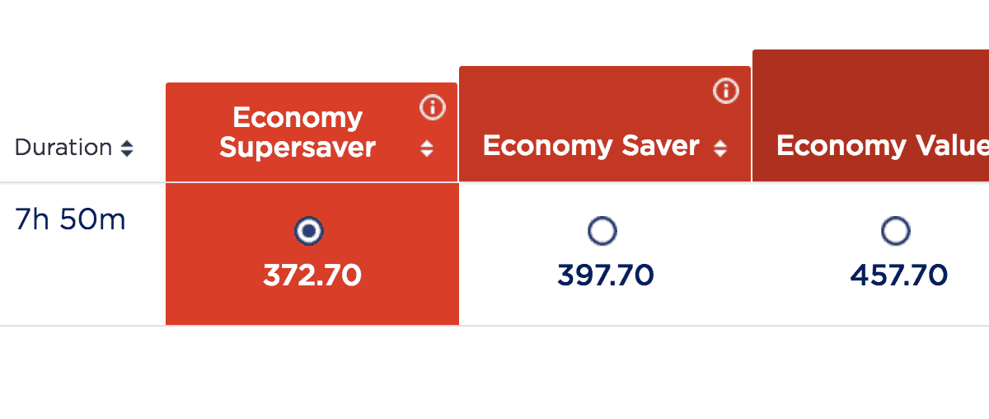Click sort arrows beside Economy Saver
This screenshot has height=419, width=989.
[x=720, y=148]
